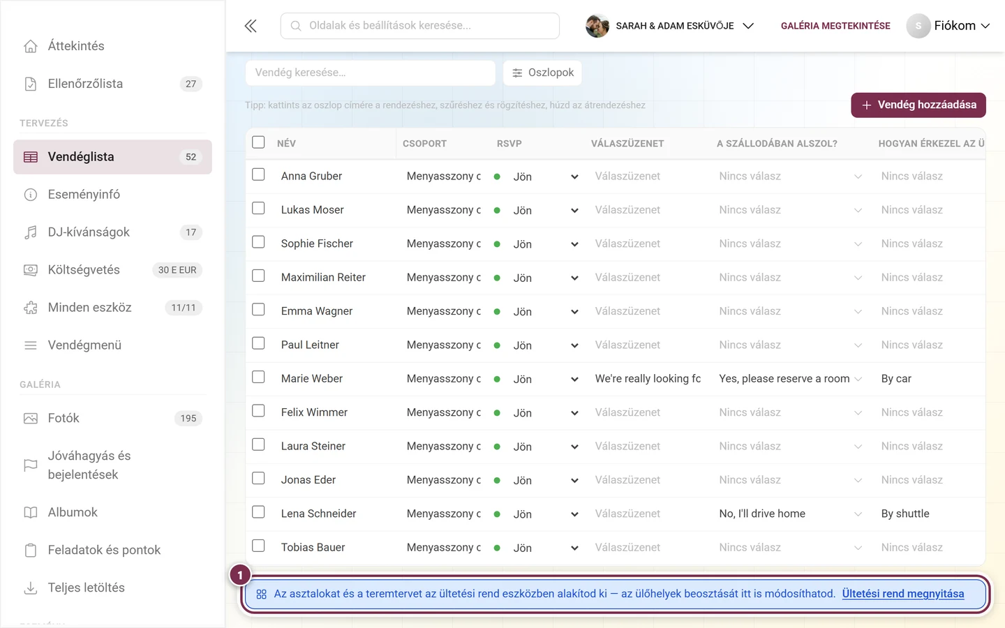Click the Minden eszköz puzzle icon
Image resolution: width=1005 pixels, height=628 pixels.
tap(31, 308)
